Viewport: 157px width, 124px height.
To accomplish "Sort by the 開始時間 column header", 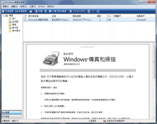I will [x=83, y=16].
